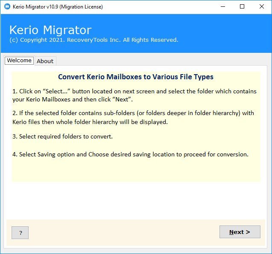Viewport: 272px width, 254px height.
Task: Open help with the ? button
Action: [20, 233]
